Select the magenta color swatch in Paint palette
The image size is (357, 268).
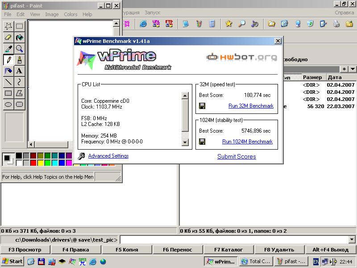[x=69, y=163]
